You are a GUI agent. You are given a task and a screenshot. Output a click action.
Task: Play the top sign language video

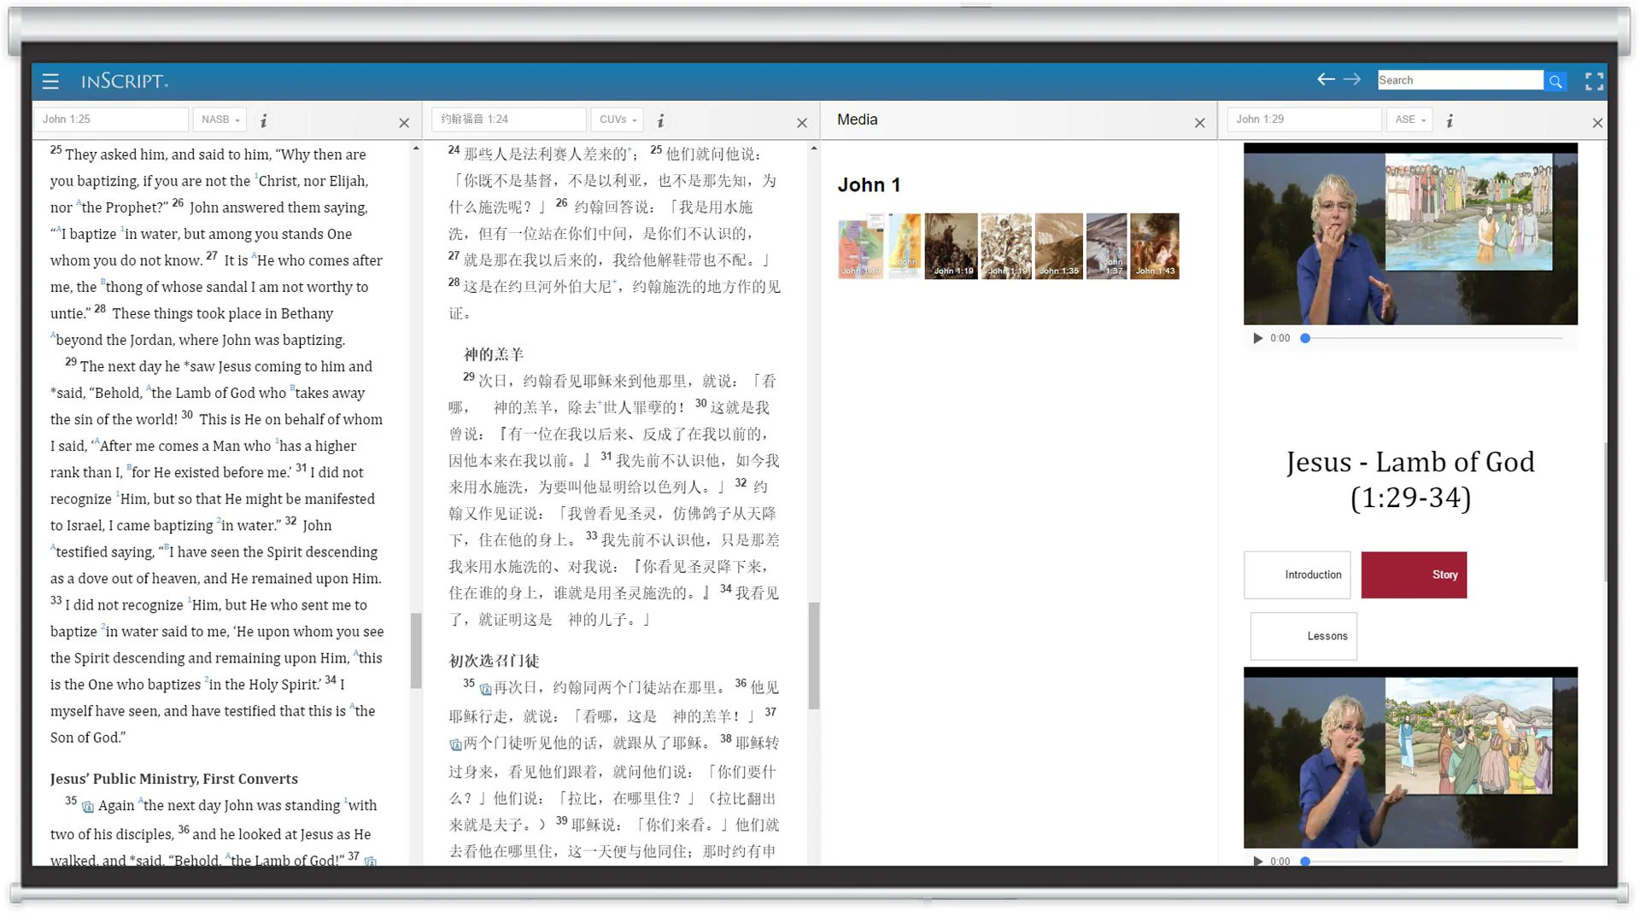pos(1257,338)
